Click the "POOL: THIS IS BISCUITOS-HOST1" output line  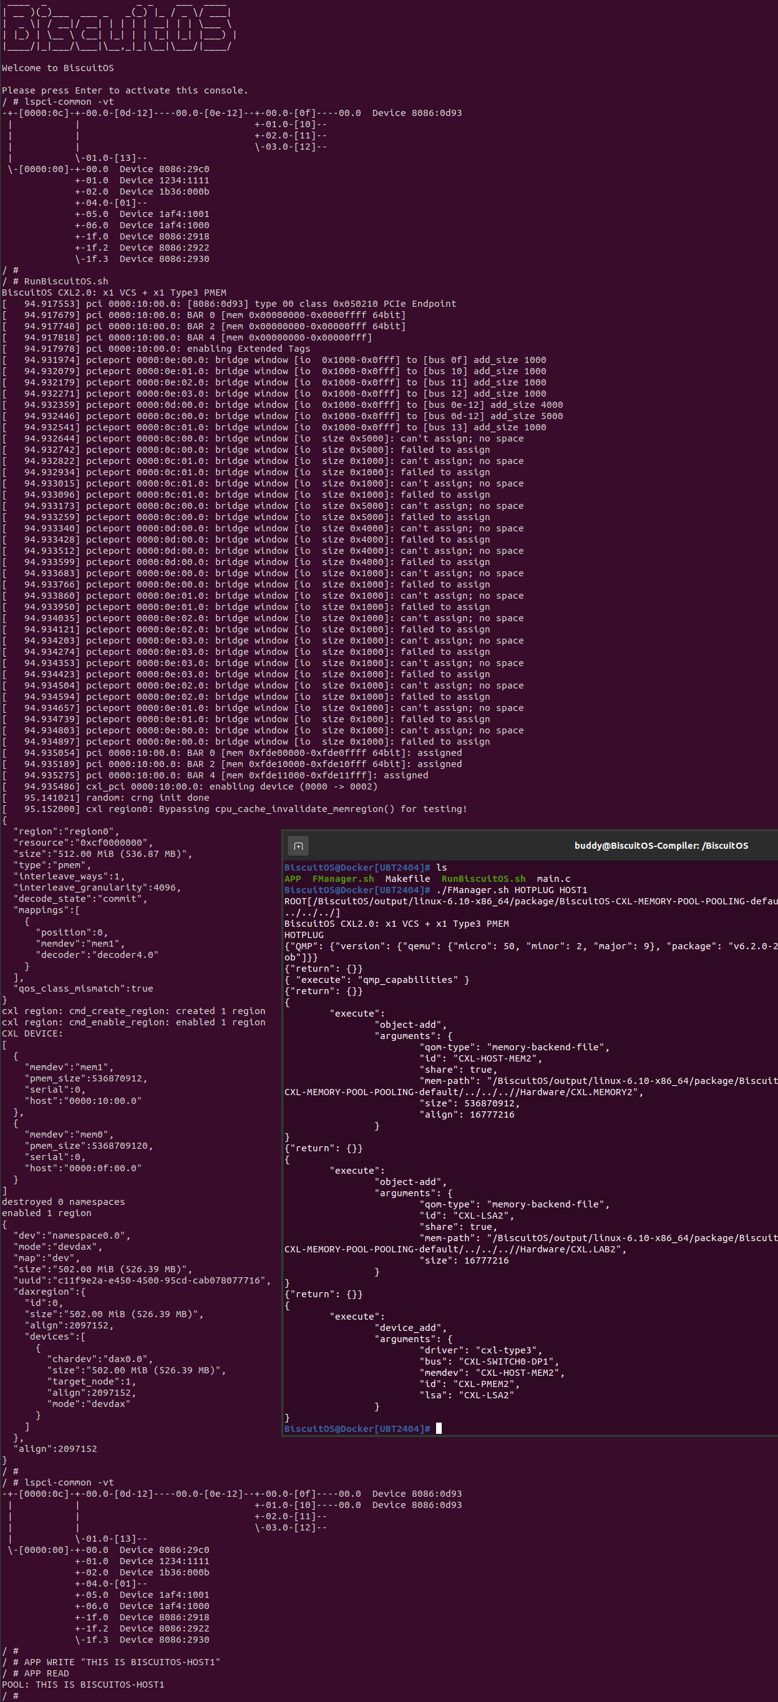(82, 1684)
